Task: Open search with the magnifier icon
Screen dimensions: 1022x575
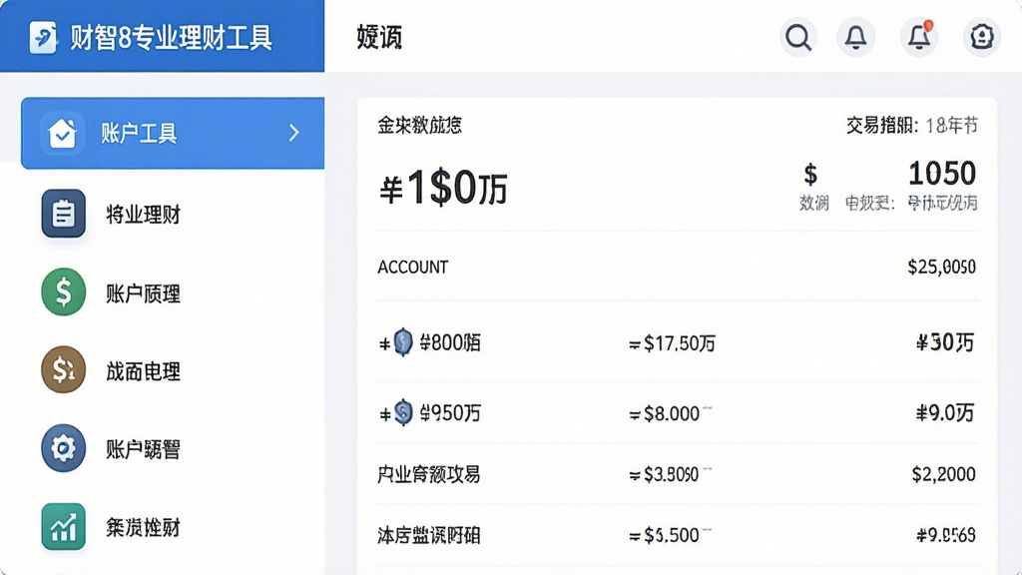Action: click(x=797, y=37)
